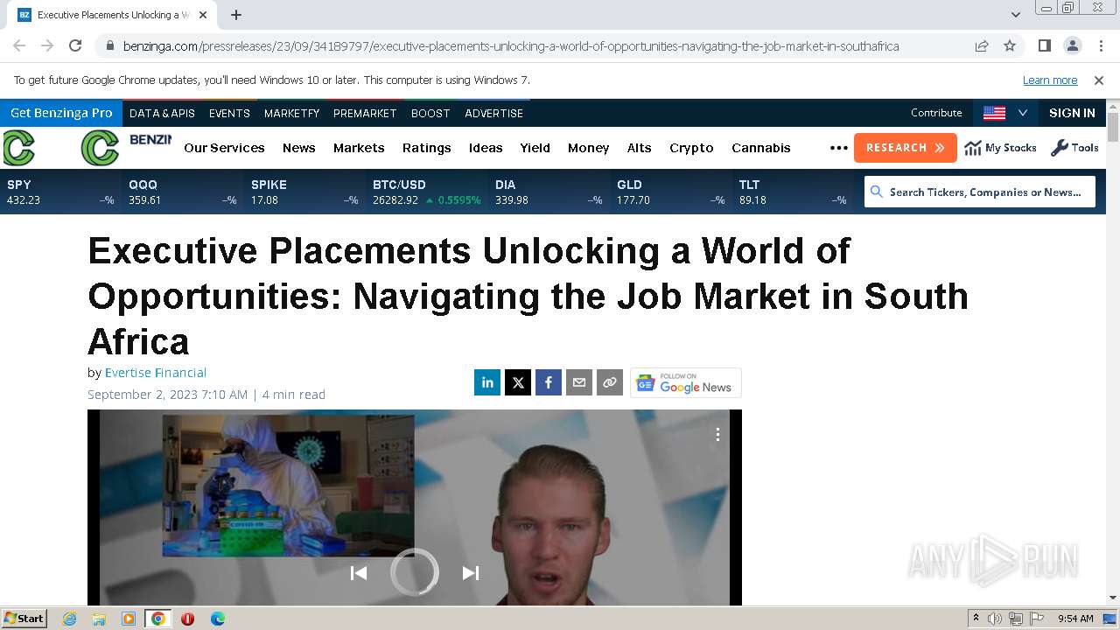Toggle browser side panel
Image resolution: width=1120 pixels, height=630 pixels.
pos(1044,45)
